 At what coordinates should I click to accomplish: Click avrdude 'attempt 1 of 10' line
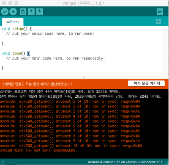tap(70, 102)
